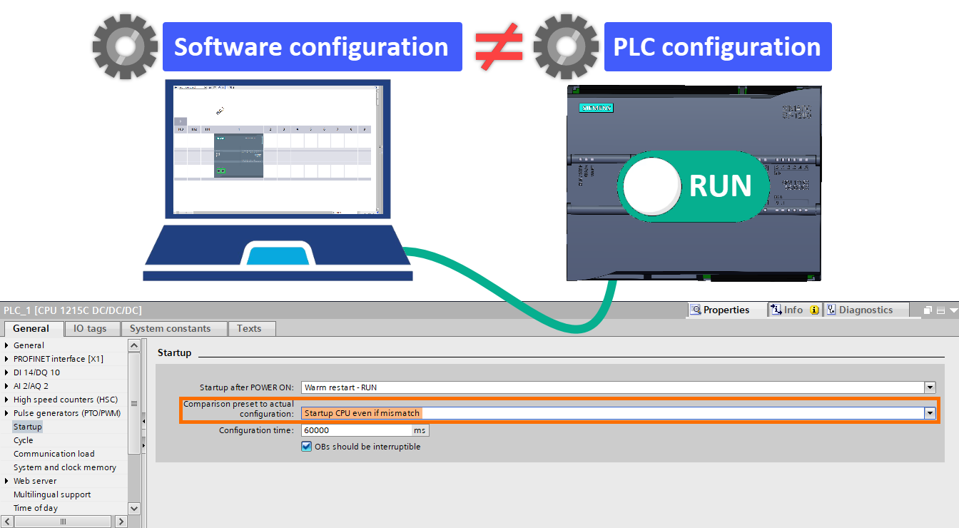Select Communication load in the tree
Image resolution: width=959 pixels, height=528 pixels.
pyautogui.click(x=54, y=453)
